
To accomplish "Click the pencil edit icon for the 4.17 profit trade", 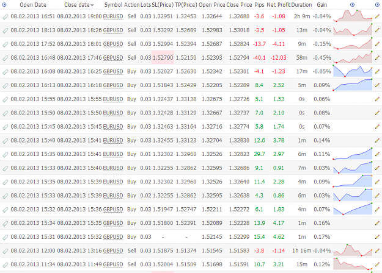I will (377, 223).
